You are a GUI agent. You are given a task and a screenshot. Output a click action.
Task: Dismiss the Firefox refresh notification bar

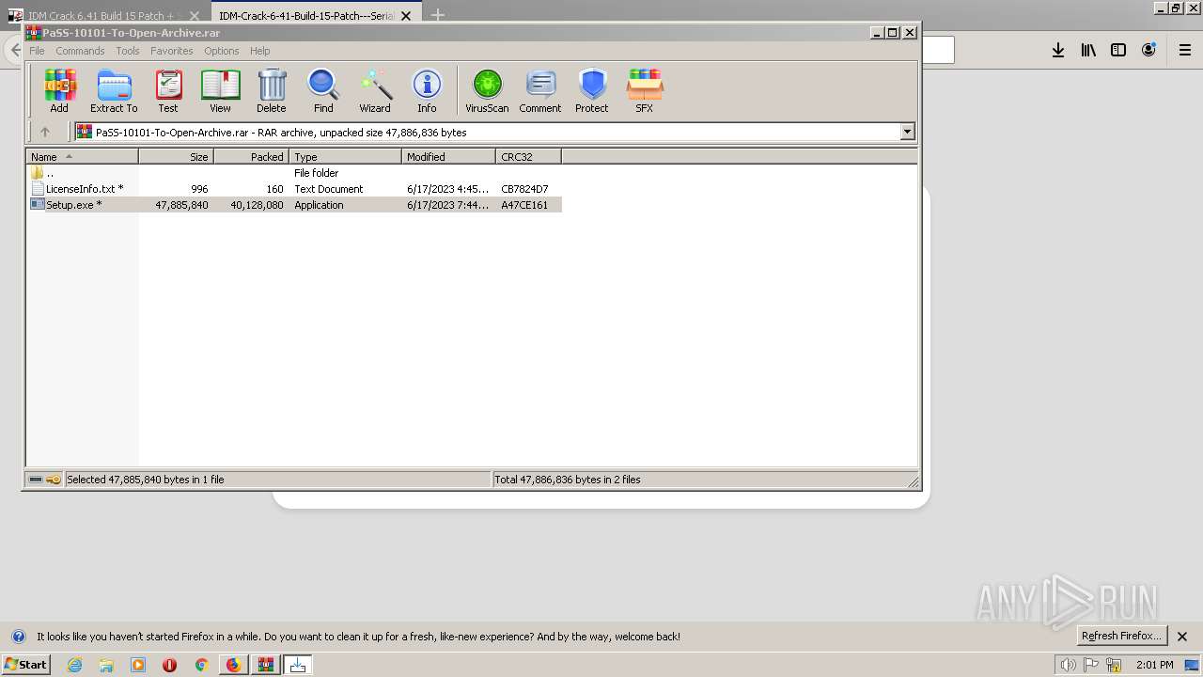click(1182, 637)
